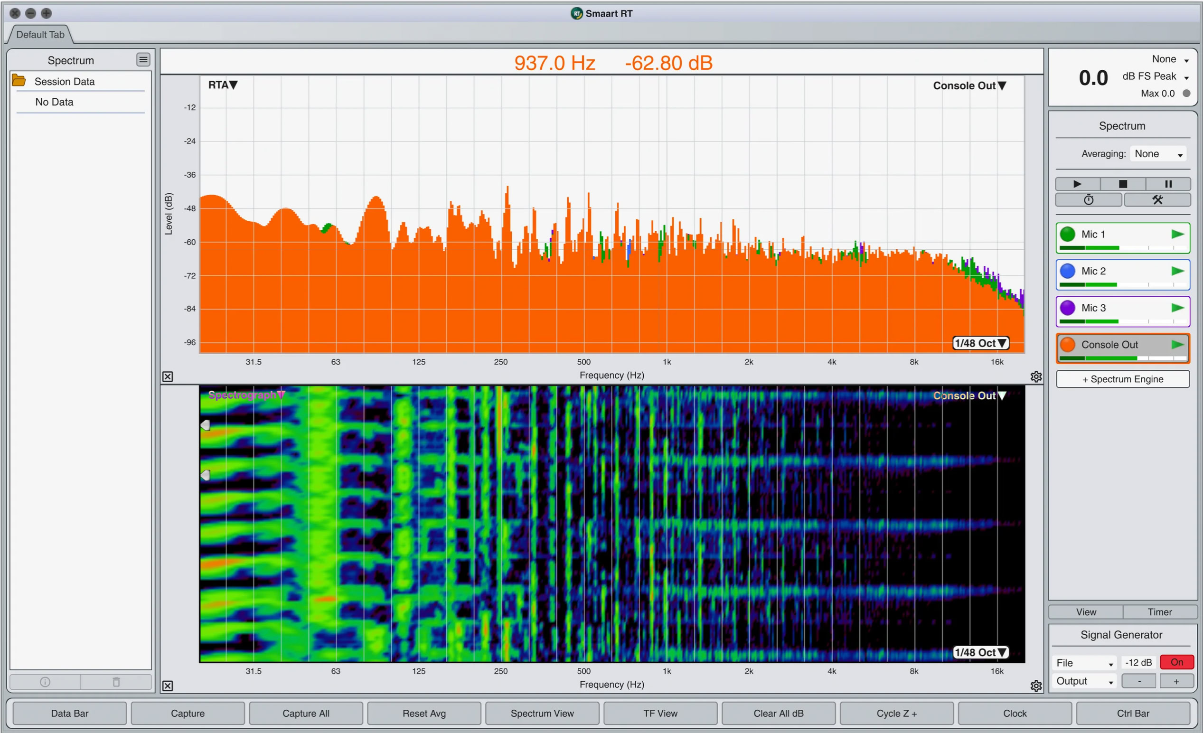Click the play button in Spectrum controls
Viewport: 1203px width, 733px height.
tap(1077, 184)
